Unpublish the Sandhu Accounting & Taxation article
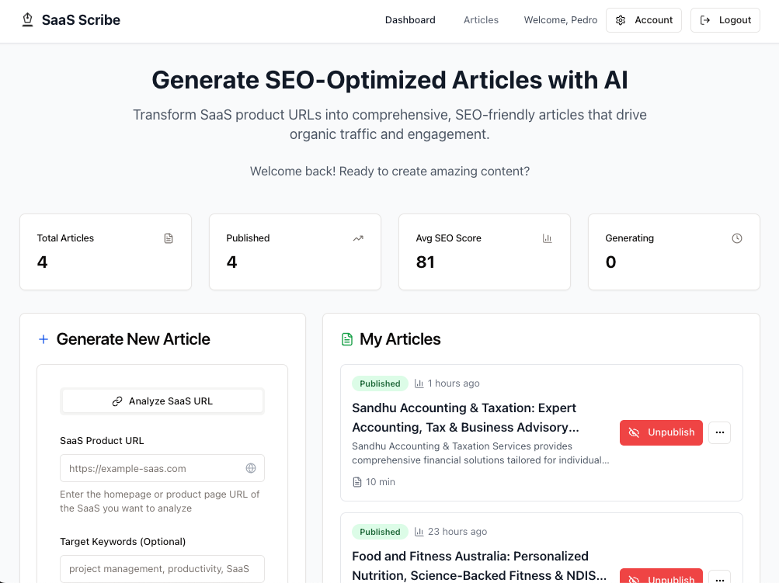The image size is (779, 583). click(661, 432)
